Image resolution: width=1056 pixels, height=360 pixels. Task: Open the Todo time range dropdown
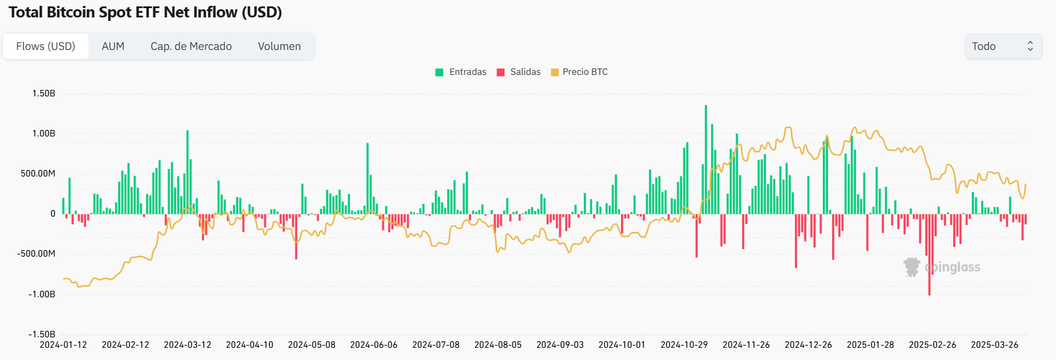tap(1004, 46)
